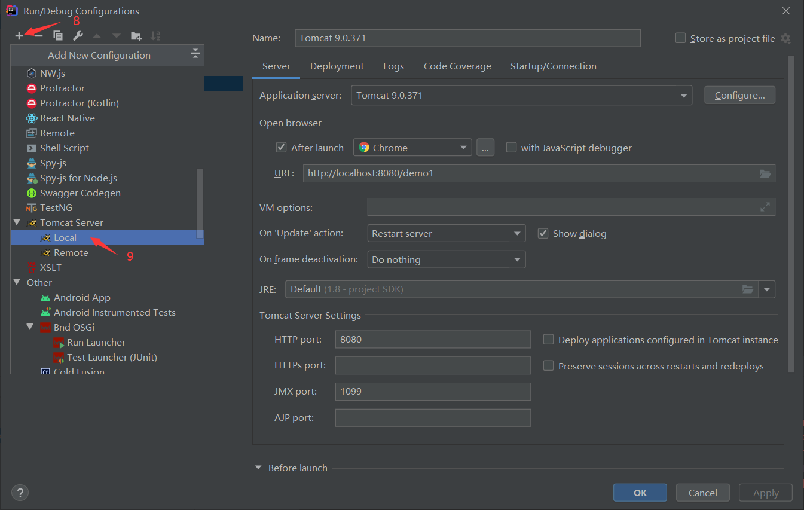Open the Application server dropdown
Screen dimensions: 804x510
pos(521,96)
